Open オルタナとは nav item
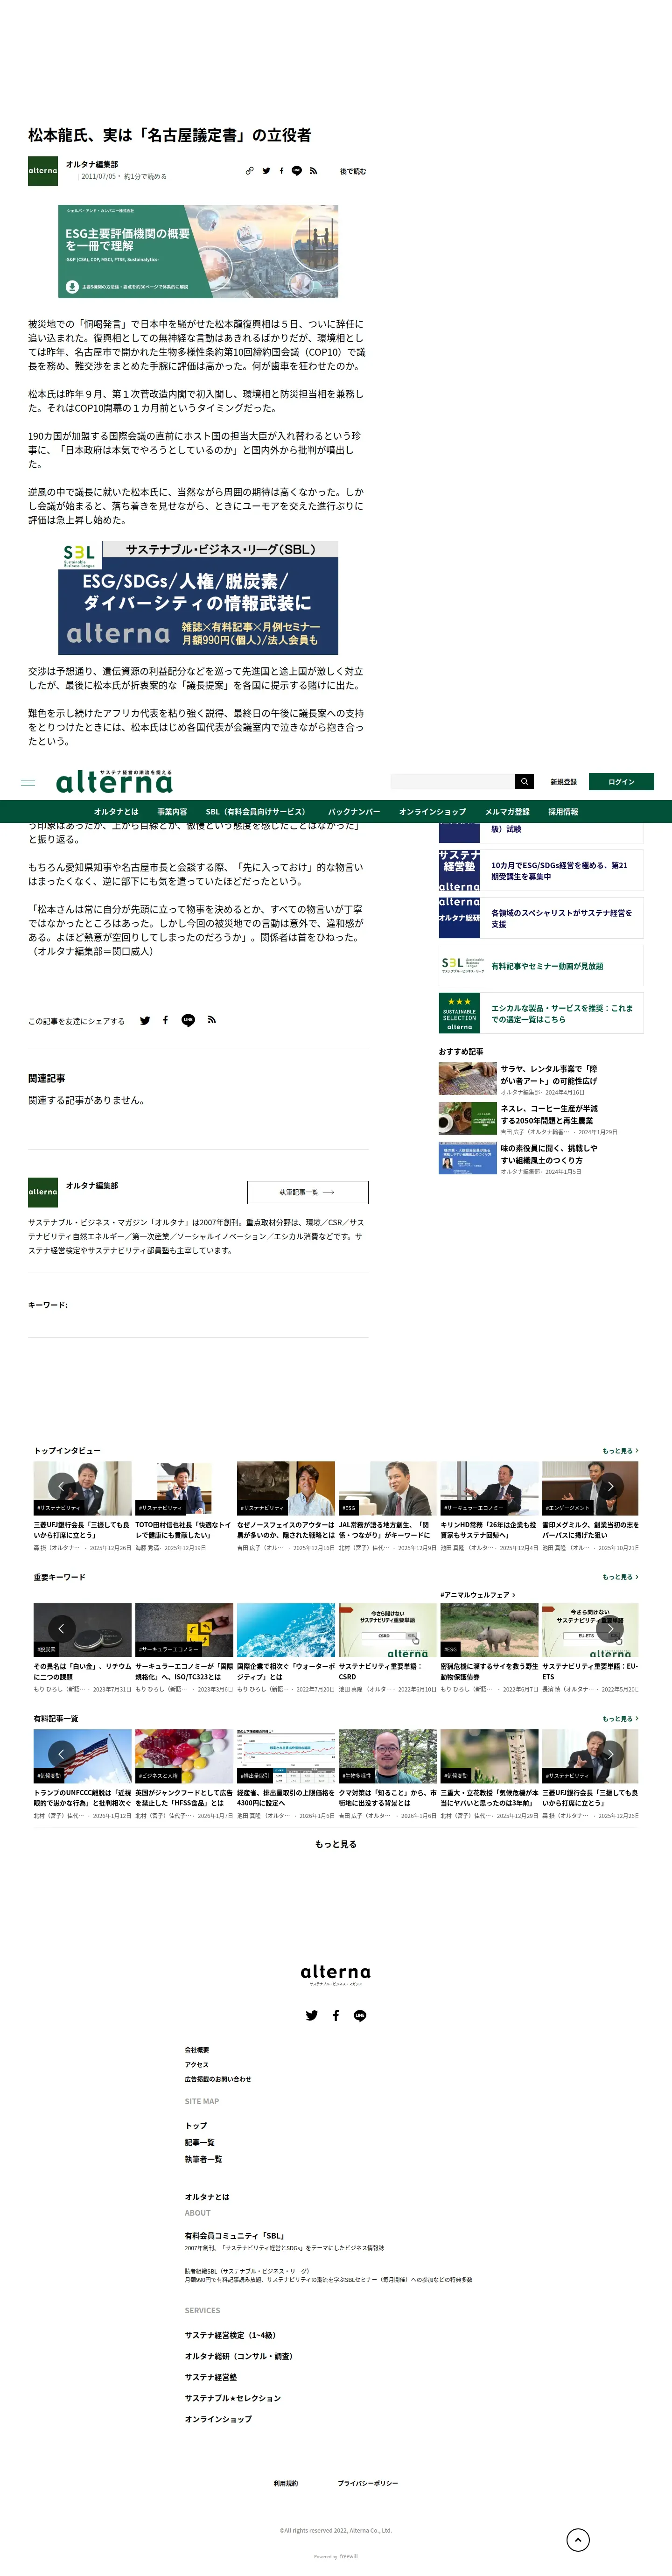Viewport: 672px width, 2576px height. click(x=116, y=812)
